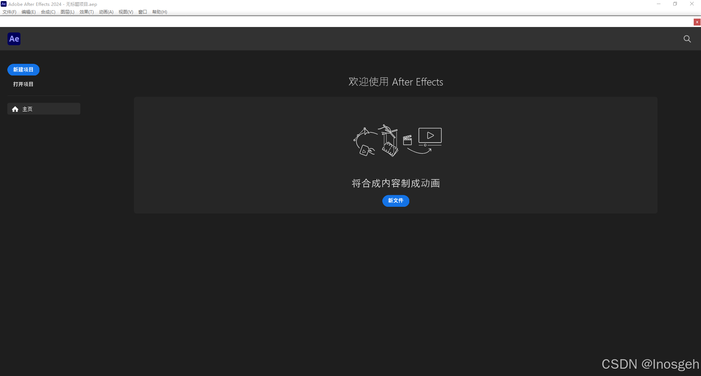Select the 主页 home tab
Screen dimensions: 701x376
(x=44, y=109)
